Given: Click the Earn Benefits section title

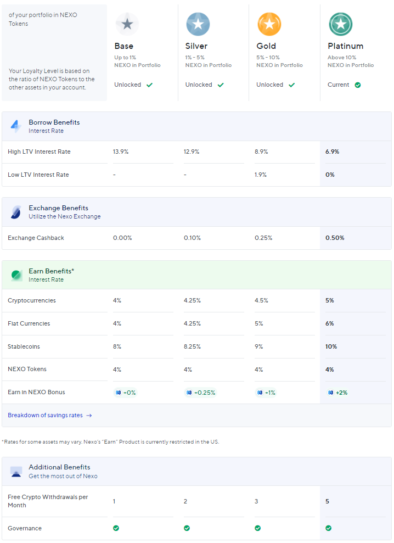Looking at the screenshot, I should click(x=51, y=271).
